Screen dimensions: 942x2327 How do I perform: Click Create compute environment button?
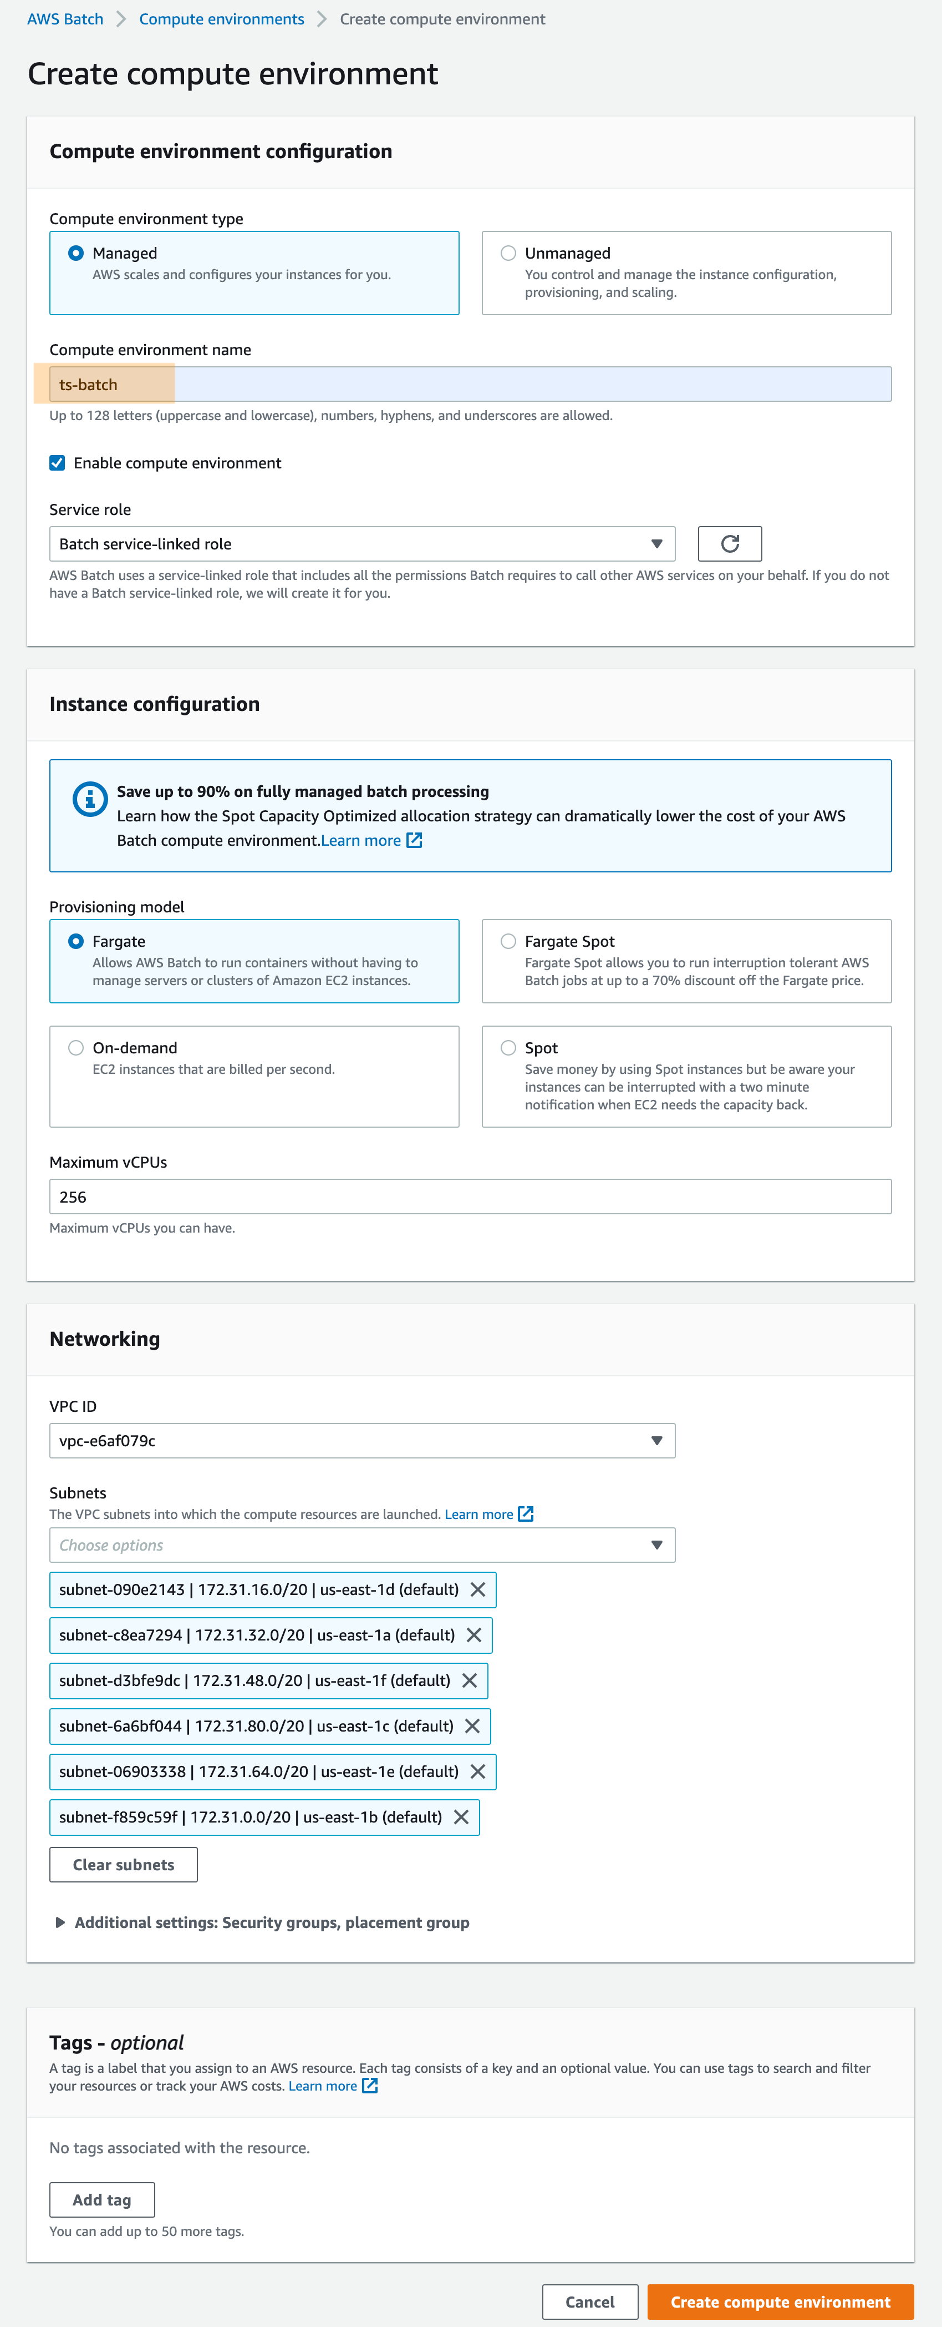781,2301
